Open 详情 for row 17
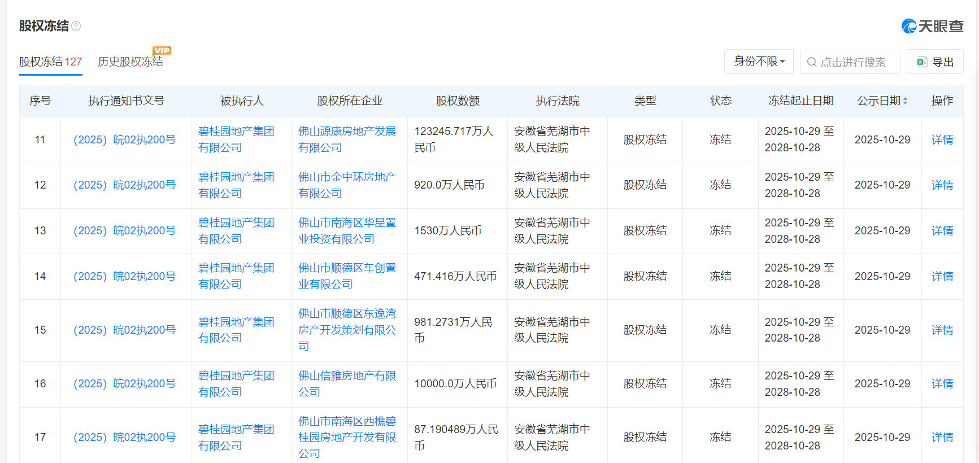The width and height of the screenshot is (979, 463). point(942,438)
